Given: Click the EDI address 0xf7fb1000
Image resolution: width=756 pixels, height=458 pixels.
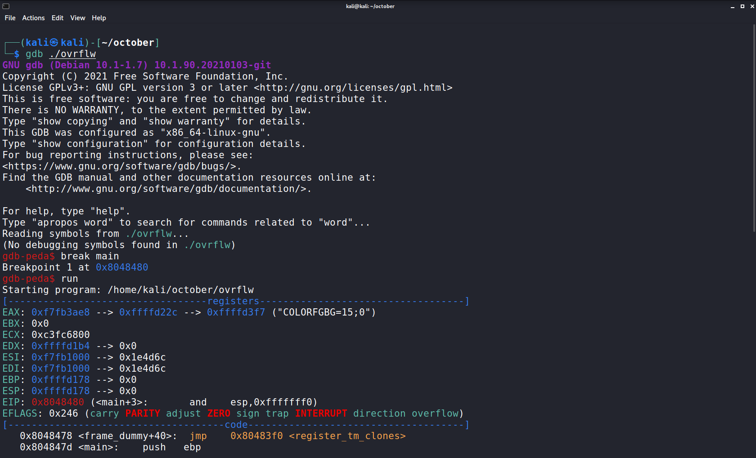Looking at the screenshot, I should click(x=61, y=369).
